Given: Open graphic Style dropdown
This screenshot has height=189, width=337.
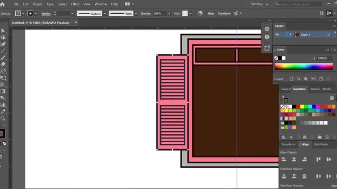Looking at the screenshot, I should click(x=190, y=14).
